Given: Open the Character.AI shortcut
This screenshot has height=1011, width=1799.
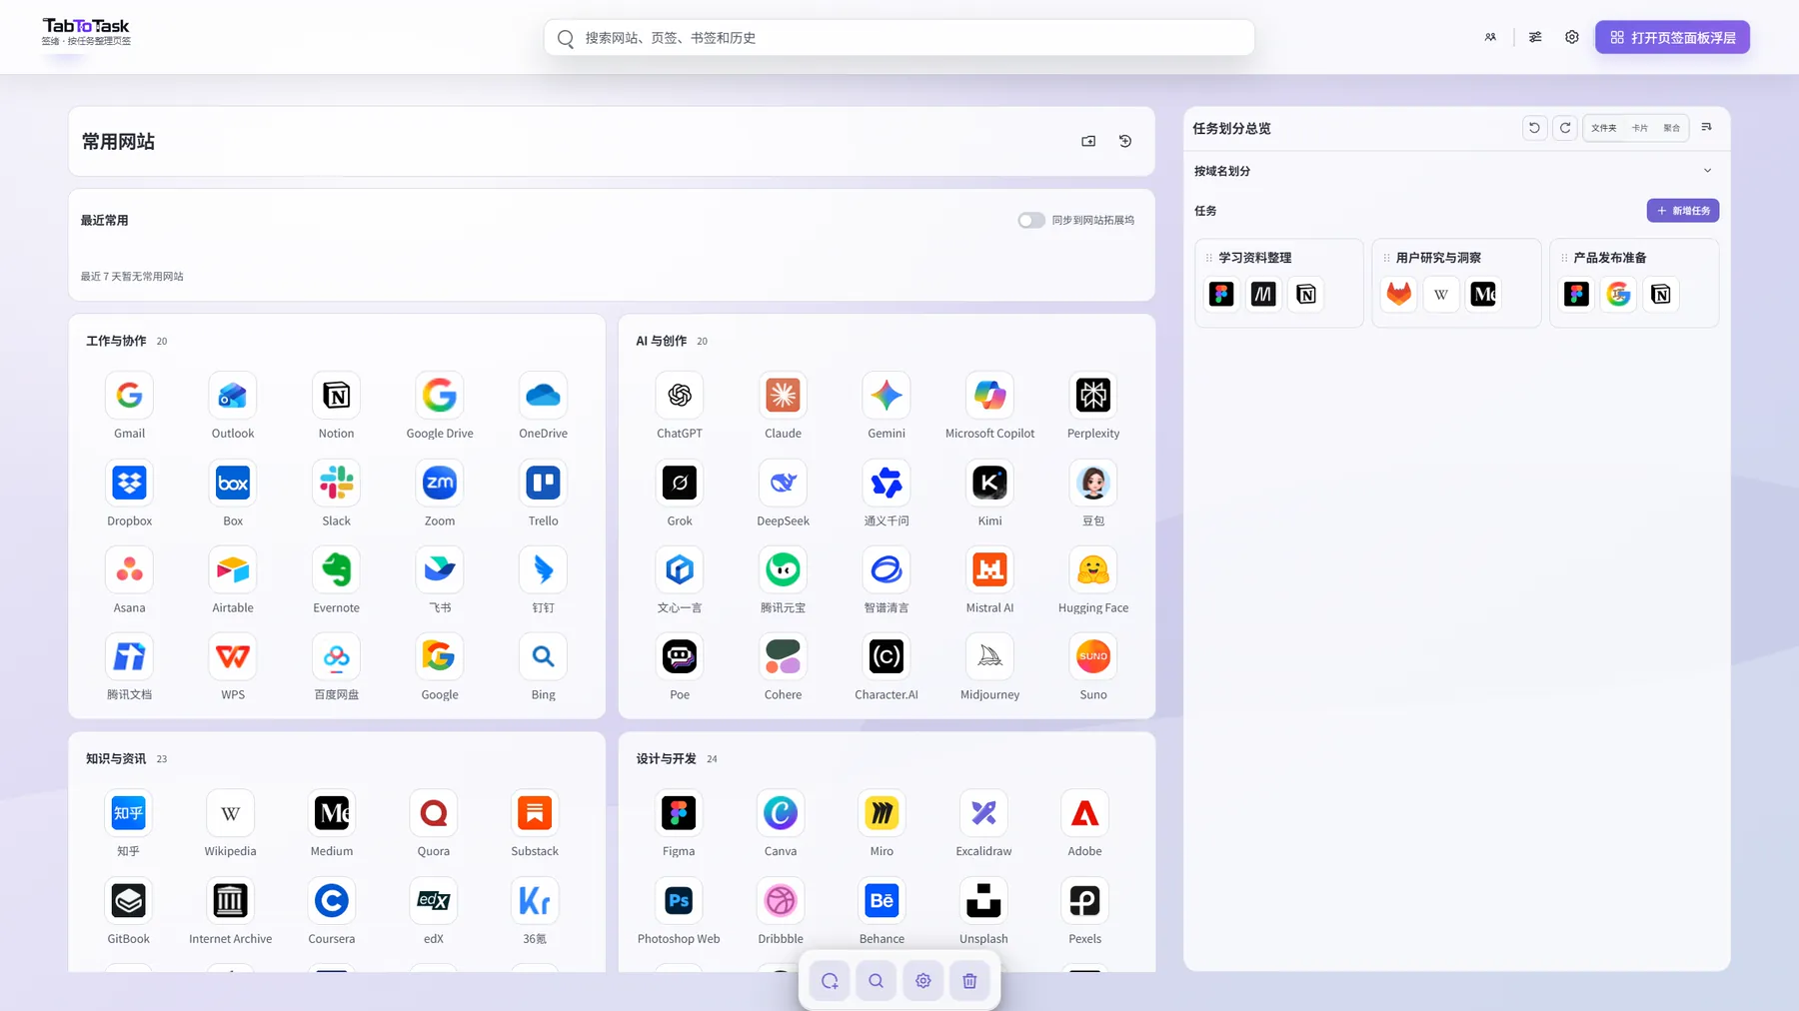Looking at the screenshot, I should 887,657.
